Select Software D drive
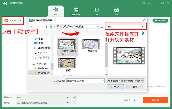 point(41,53)
